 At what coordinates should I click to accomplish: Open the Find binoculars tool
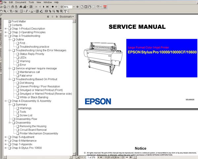21,7
